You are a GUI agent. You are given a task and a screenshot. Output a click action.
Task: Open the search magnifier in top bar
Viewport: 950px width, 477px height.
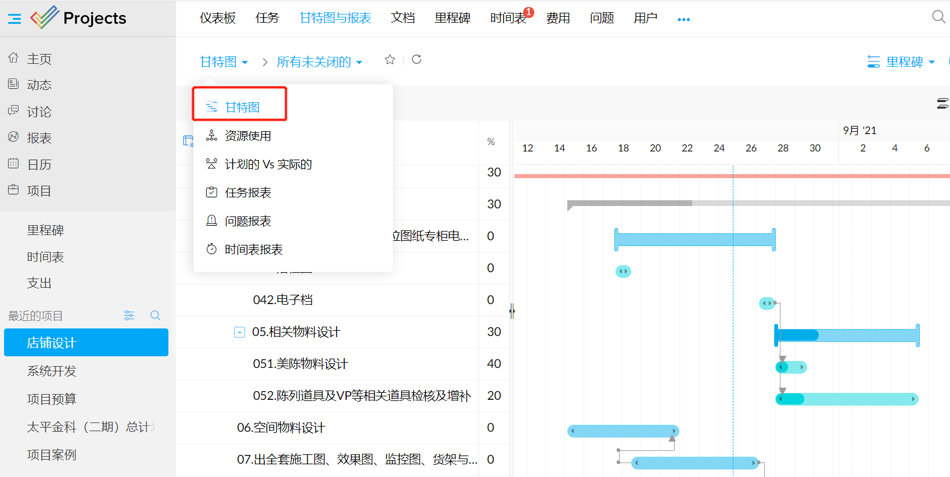pos(938,17)
